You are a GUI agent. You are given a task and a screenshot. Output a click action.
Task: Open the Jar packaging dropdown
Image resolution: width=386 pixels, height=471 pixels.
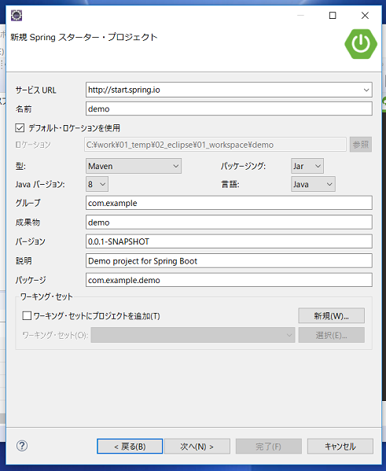(307, 166)
